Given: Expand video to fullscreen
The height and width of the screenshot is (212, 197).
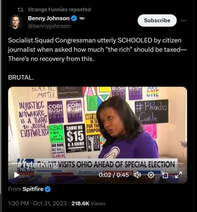Looking at the screenshot, I should pyautogui.click(x=178, y=175).
